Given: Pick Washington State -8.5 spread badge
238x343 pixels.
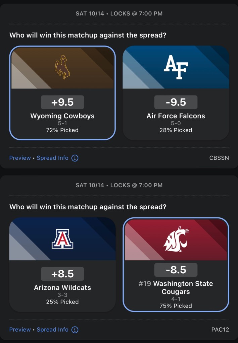Looking at the screenshot, I should pyautogui.click(x=176, y=270).
